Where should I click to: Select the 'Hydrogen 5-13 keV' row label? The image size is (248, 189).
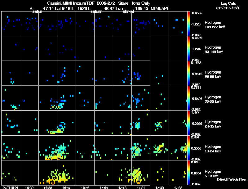[213, 174]
